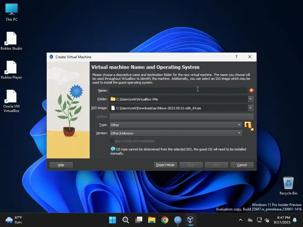Click the 'Virtual machine Name and Operating System' heading

tap(145, 67)
